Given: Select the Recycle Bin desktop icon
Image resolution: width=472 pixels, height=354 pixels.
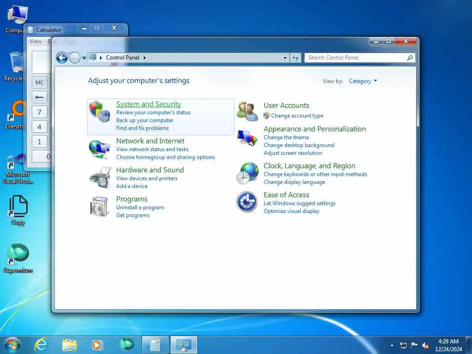Looking at the screenshot, I should (x=14, y=66).
